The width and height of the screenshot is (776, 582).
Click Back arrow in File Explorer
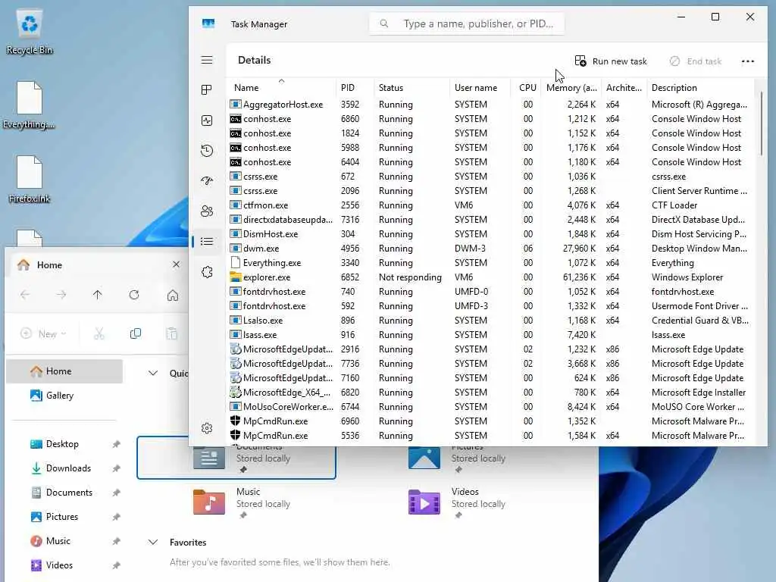pos(25,295)
